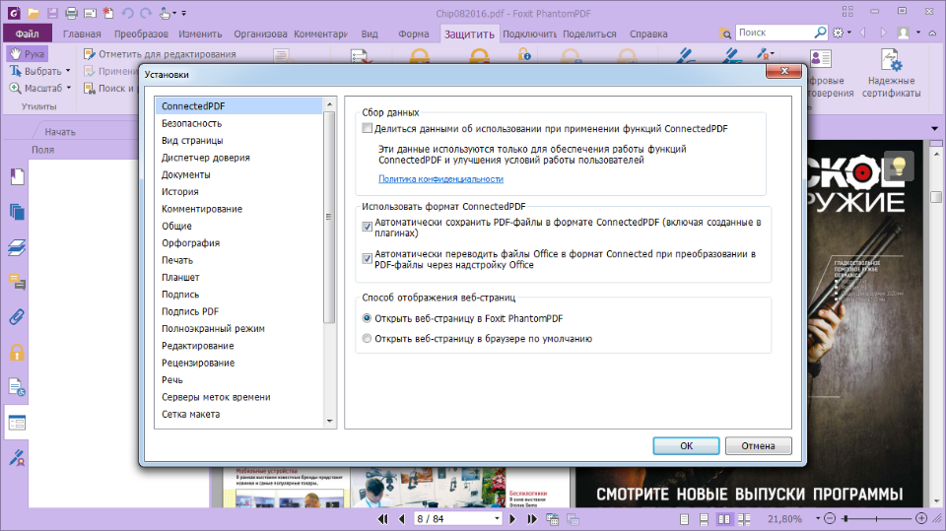This screenshot has height=531, width=946.
Task: Select the Hand (Рука) tool
Action: pyautogui.click(x=28, y=54)
